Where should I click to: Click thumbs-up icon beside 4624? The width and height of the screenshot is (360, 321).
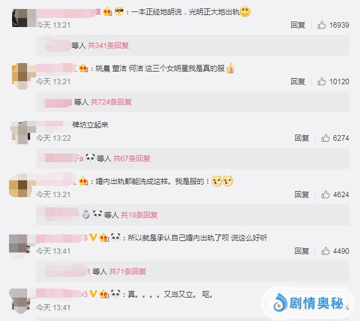tap(325, 194)
